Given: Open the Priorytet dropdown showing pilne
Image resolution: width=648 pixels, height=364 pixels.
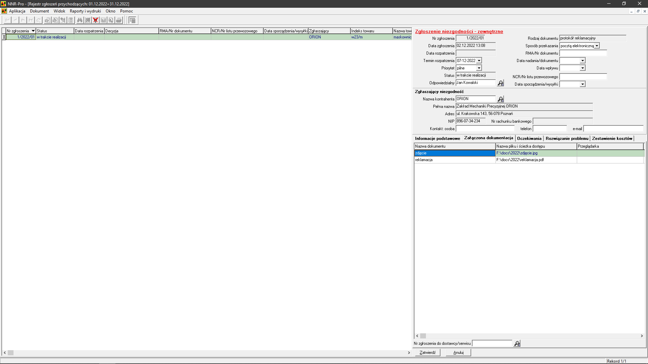Looking at the screenshot, I should tap(479, 68).
